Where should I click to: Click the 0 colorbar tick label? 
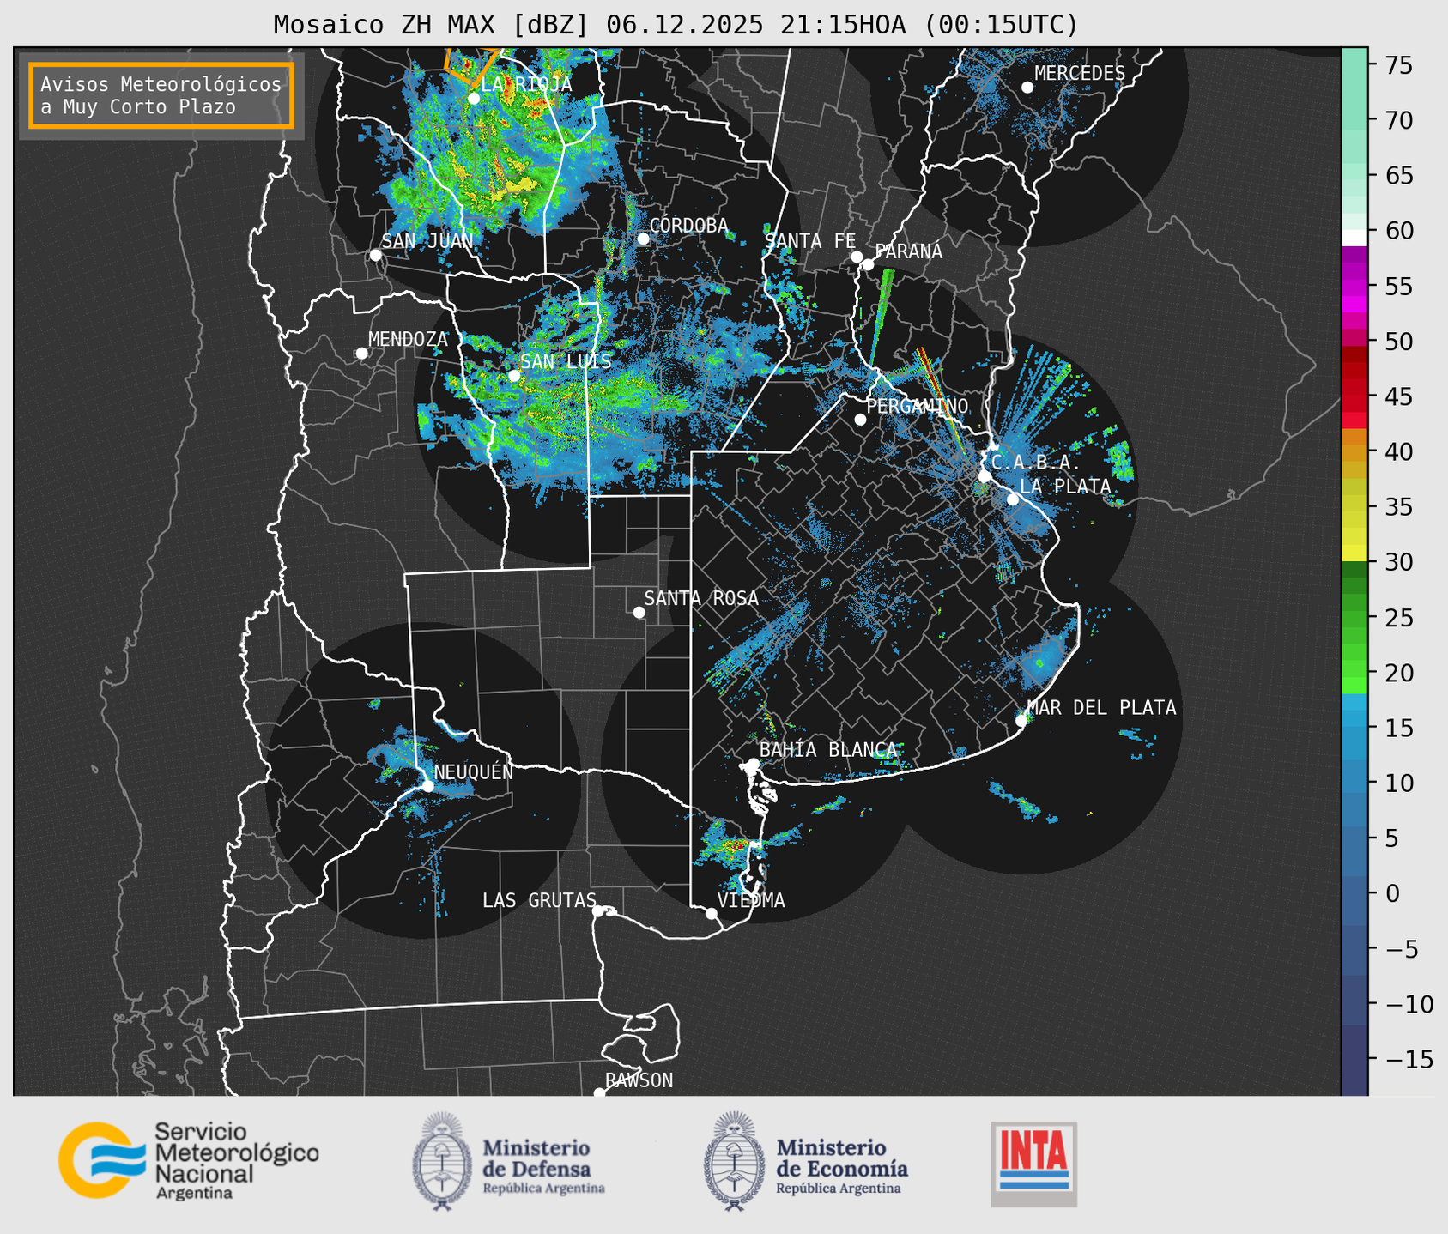pyautogui.click(x=1391, y=893)
